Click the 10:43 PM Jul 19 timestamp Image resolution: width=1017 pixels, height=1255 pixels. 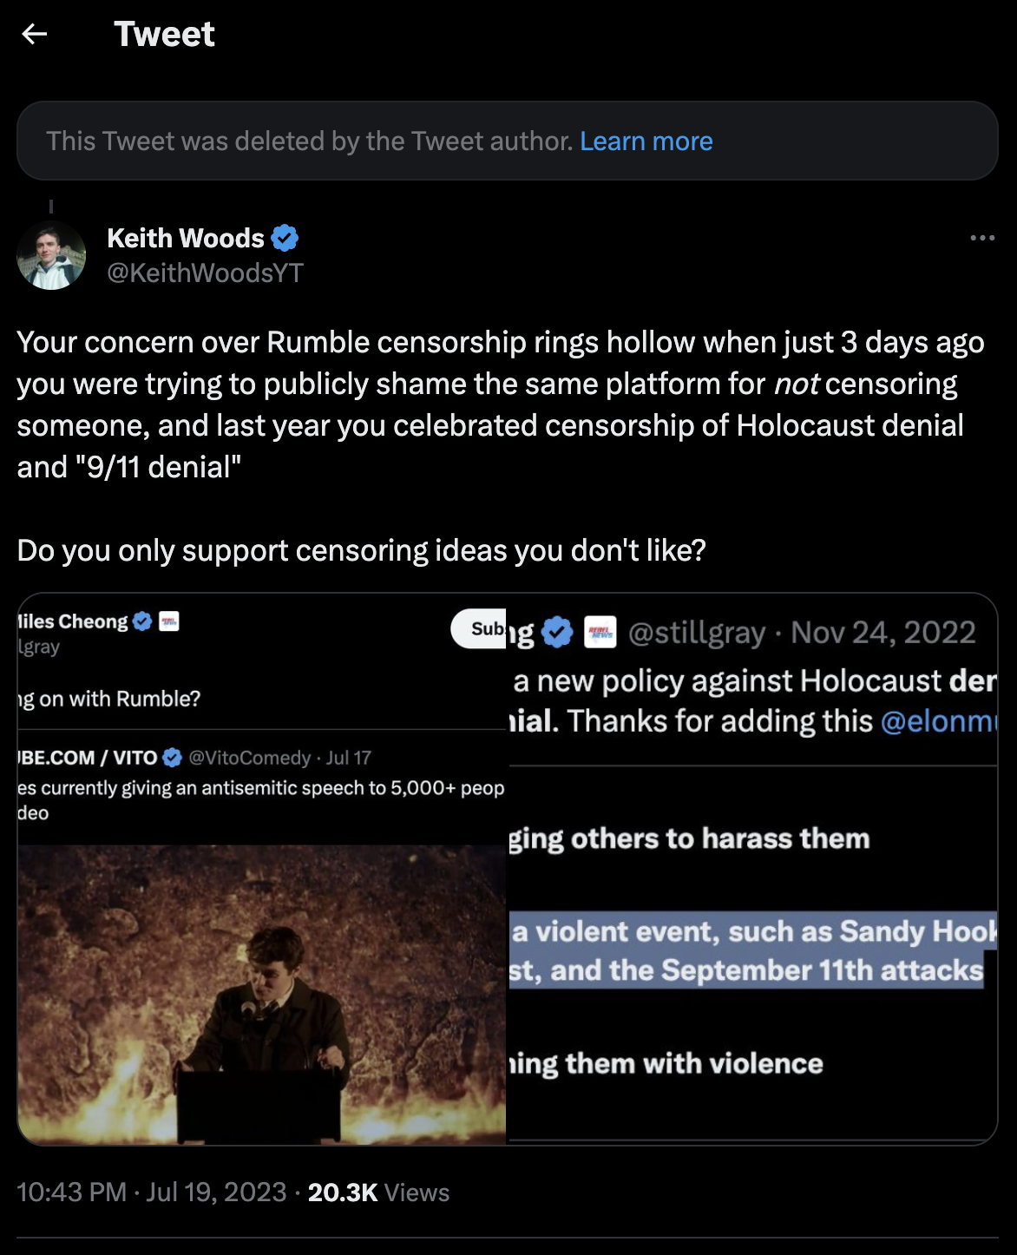click(x=151, y=1193)
